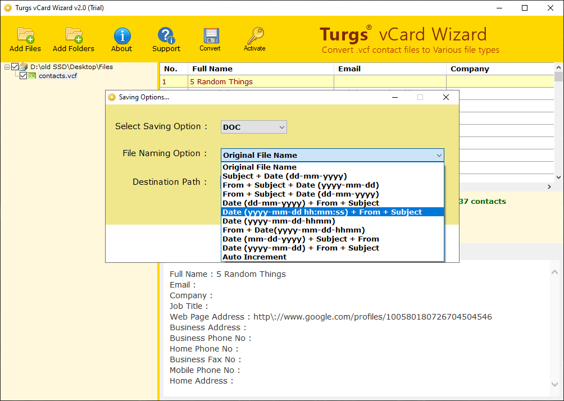This screenshot has height=401, width=564.
Task: Minimize the Turgs vCard Wizard main window
Action: point(499,8)
